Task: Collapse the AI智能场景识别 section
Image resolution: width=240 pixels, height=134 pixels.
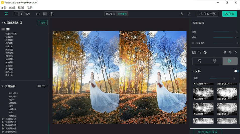Action: (2, 23)
